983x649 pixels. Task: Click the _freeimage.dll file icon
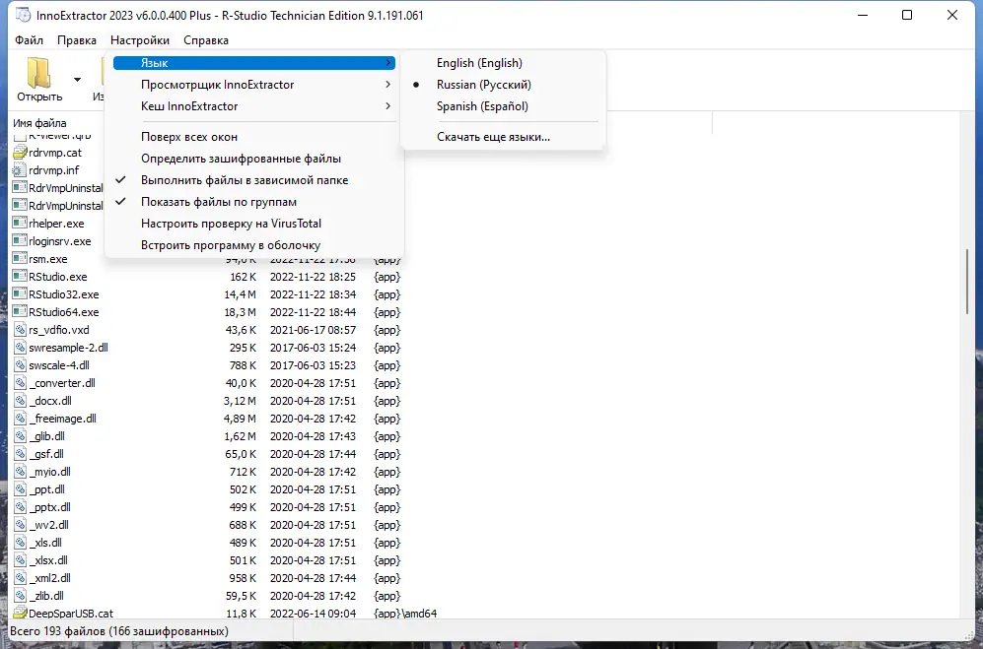[20, 418]
